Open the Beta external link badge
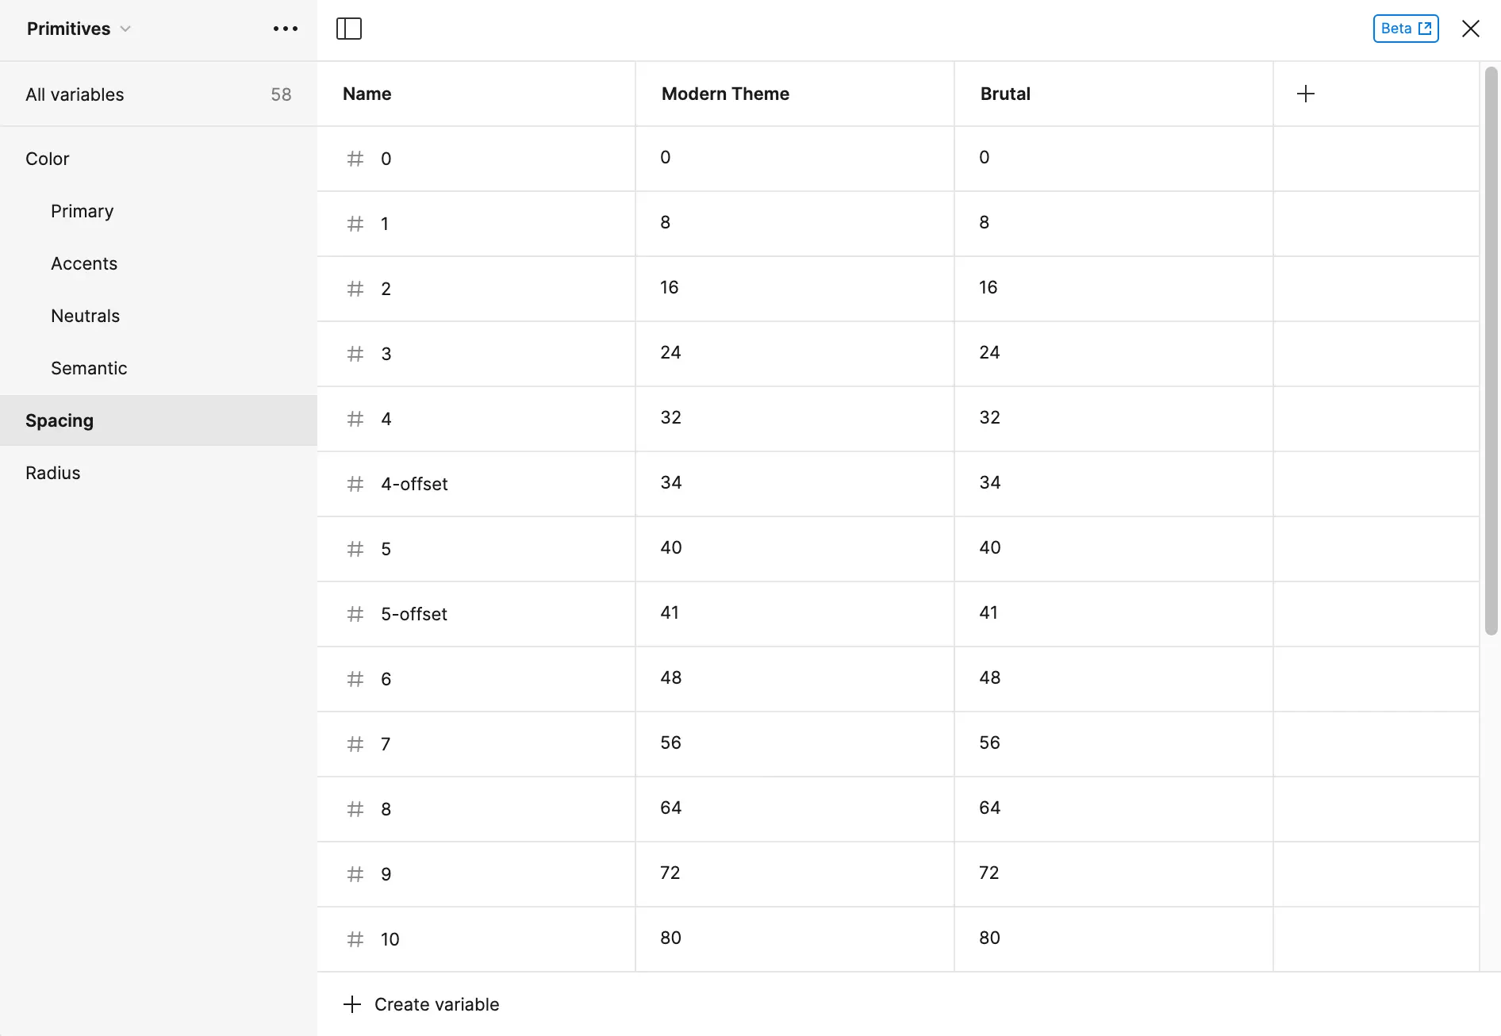This screenshot has height=1036, width=1501. click(x=1406, y=29)
